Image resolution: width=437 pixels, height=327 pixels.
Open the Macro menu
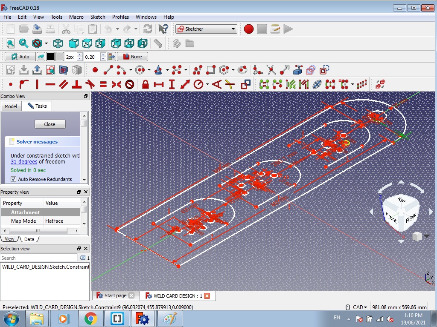76,17
